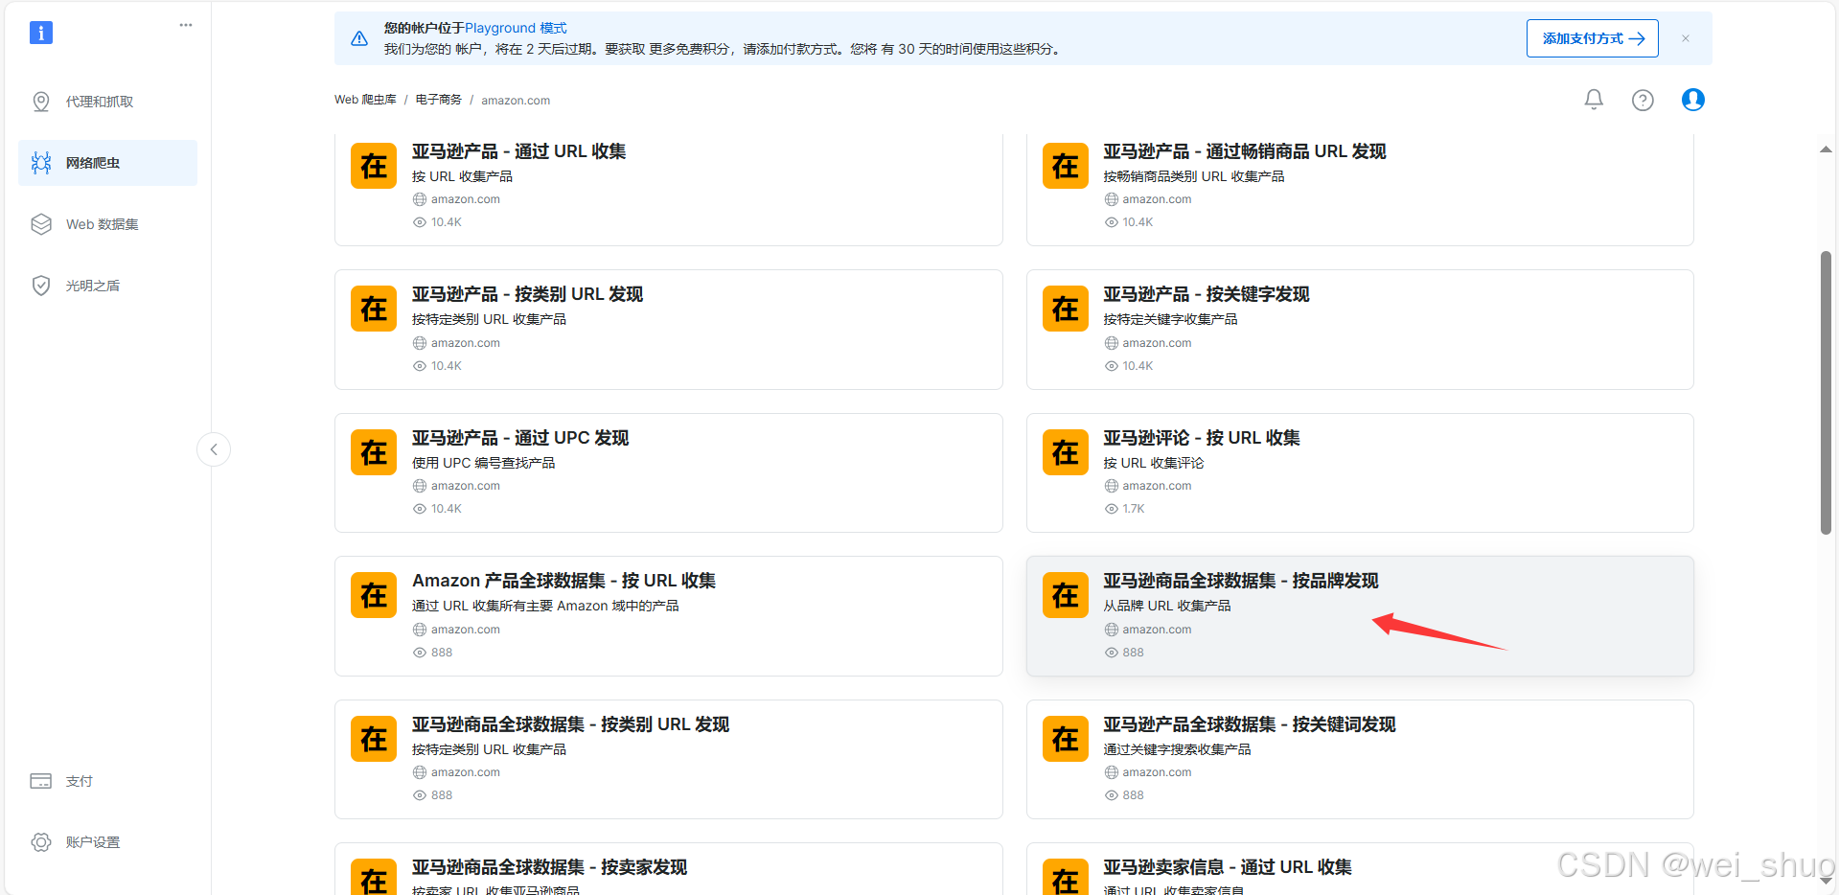The height and width of the screenshot is (895, 1839).
Task: Click the spider icon beside 网络爬虫
Action: (41, 163)
